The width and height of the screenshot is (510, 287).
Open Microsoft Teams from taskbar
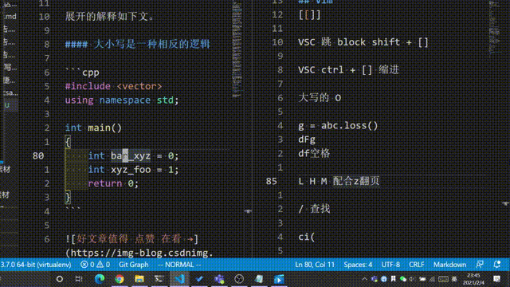click(219, 279)
